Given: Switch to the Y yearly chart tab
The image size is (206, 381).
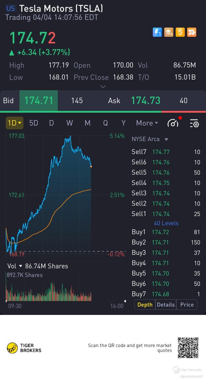Looking at the screenshot, I should coord(124,123).
